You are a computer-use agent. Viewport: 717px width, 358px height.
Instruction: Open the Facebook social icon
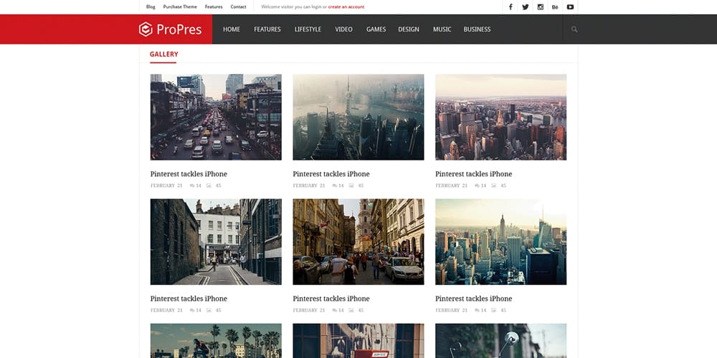511,7
